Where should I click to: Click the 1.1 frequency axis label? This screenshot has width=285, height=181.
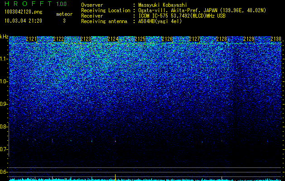(4, 59)
